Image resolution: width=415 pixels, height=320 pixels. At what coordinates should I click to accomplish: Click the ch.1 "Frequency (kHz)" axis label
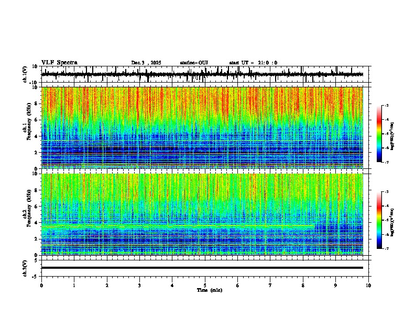[29, 121]
